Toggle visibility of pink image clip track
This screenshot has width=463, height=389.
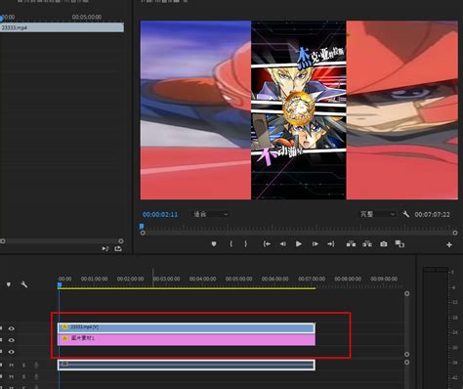coord(12,340)
